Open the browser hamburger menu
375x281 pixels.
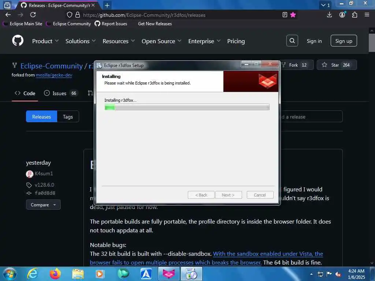coord(367,15)
